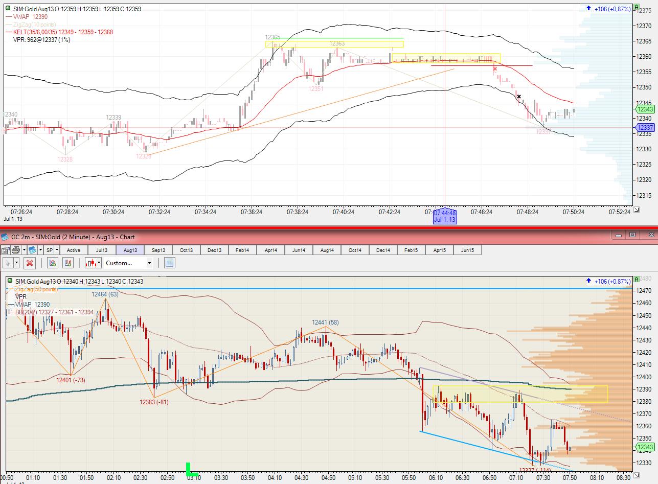
Task: Click the green 12343 price tag on the bottom chart
Action: pyautogui.click(x=646, y=447)
